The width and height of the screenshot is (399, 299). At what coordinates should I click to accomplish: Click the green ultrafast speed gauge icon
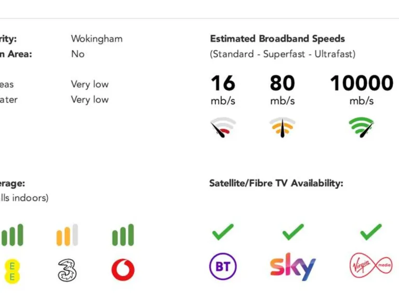[361, 126]
